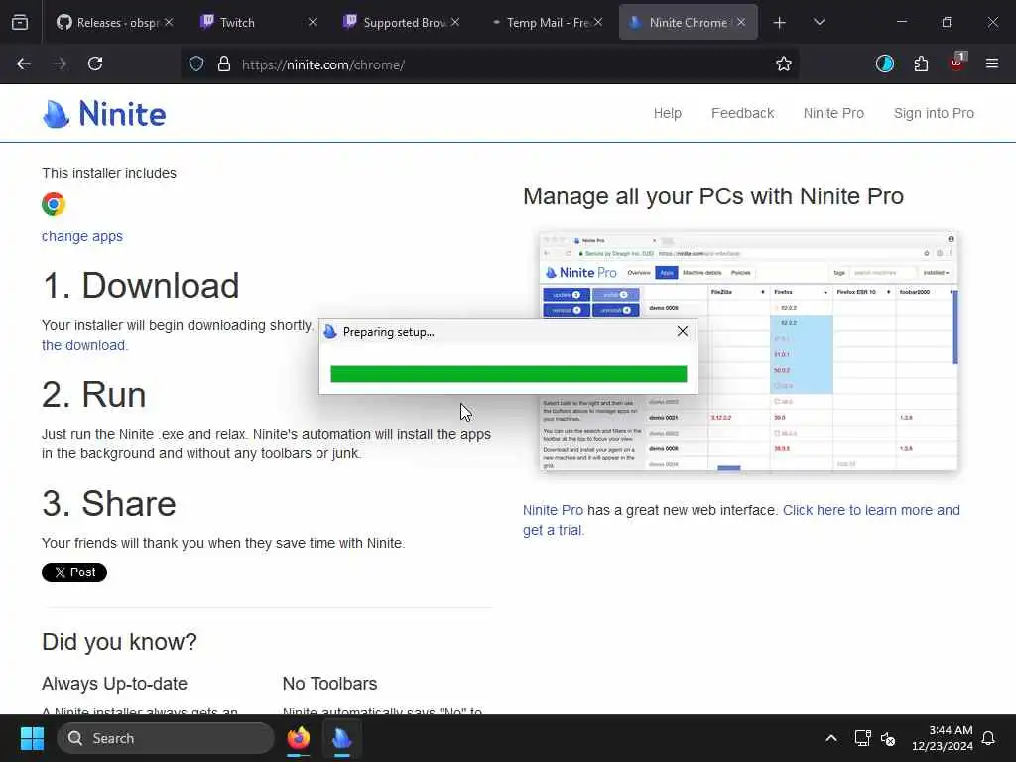Open the extensions puzzle piece menu
1016x762 pixels.
921,63
